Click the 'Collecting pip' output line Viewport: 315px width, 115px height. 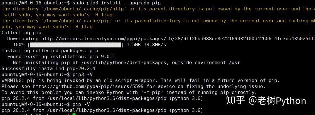tap(21, 33)
